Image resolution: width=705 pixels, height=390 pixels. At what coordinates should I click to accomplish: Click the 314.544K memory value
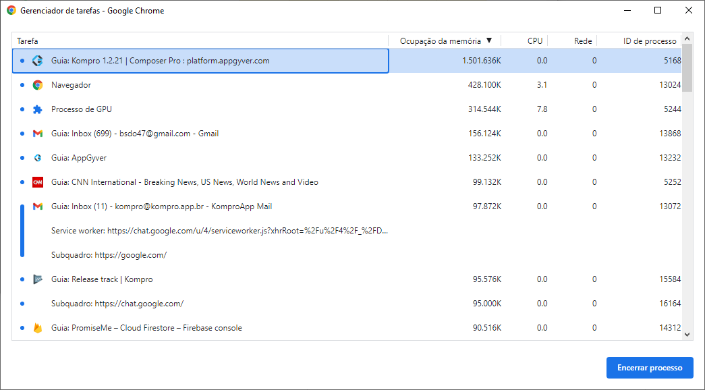(484, 109)
